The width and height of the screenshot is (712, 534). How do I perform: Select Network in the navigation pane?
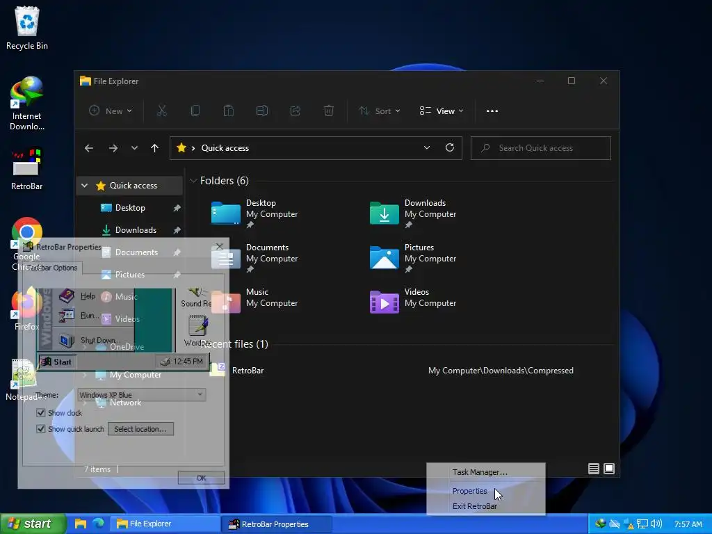click(x=125, y=403)
